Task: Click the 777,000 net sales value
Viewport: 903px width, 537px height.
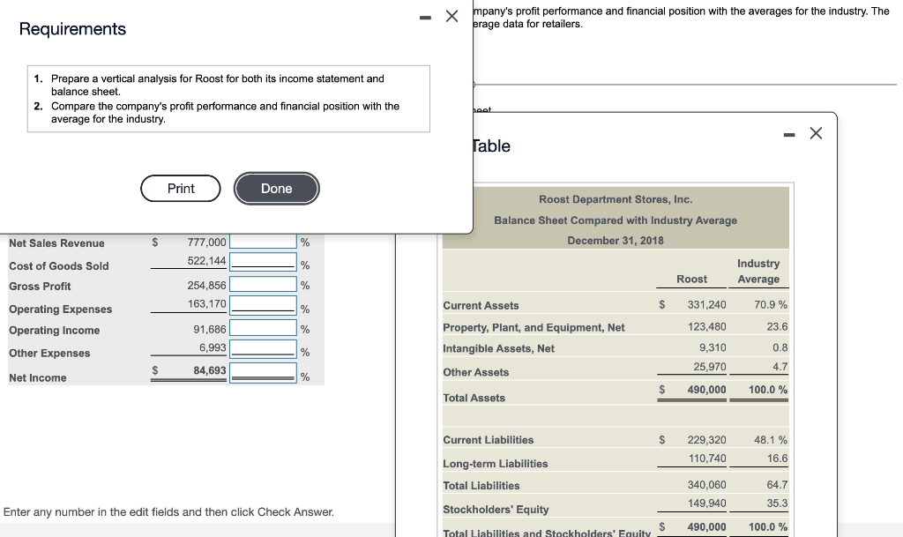Action: tap(206, 242)
